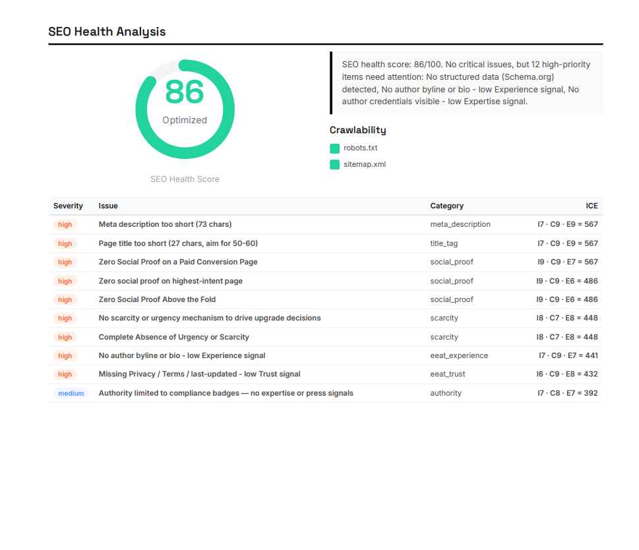This screenshot has height=550, width=639.
Task: Click the 'Optimized' label in the gauge
Action: coord(185,120)
